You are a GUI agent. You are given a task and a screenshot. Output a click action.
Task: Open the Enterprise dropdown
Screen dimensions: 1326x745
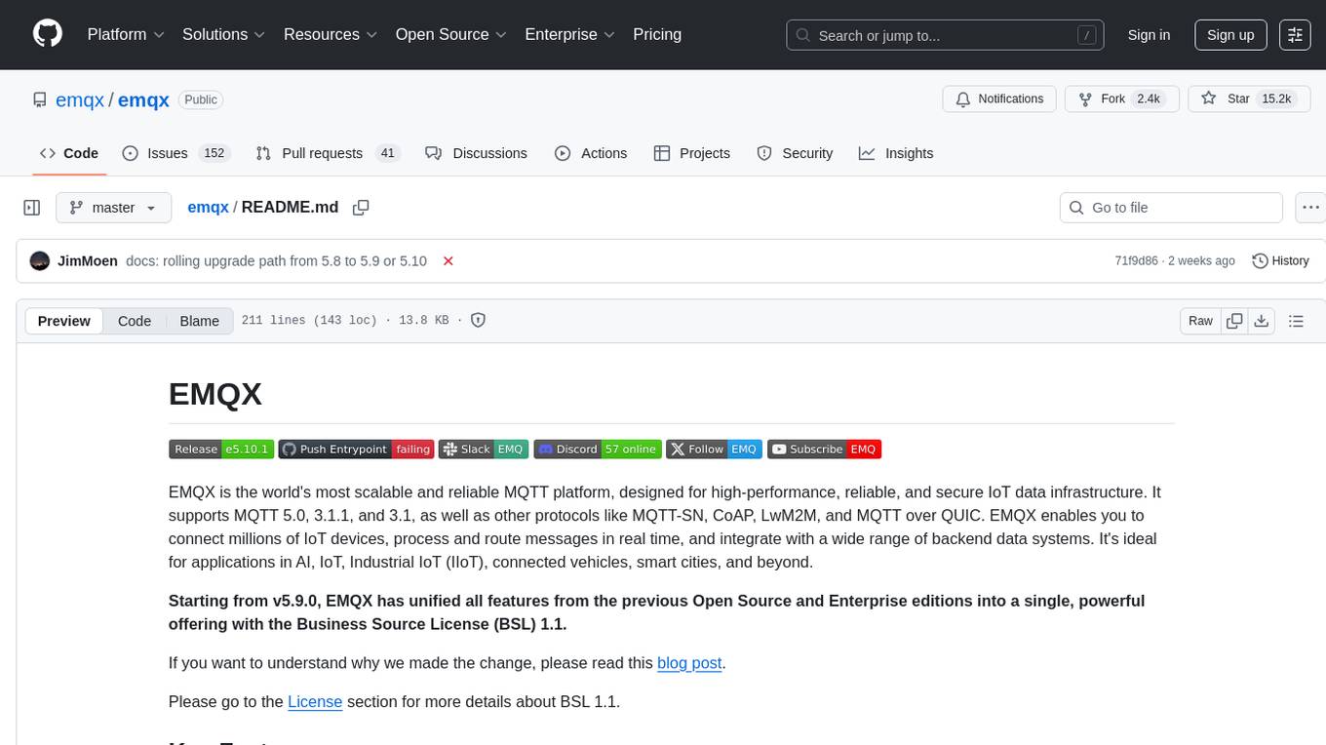click(x=570, y=34)
